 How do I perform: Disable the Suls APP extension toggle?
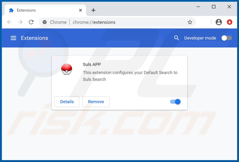coord(175,102)
